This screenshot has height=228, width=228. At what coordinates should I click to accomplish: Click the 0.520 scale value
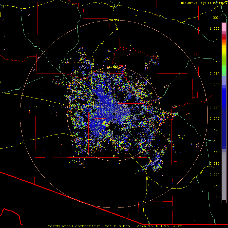click(215, 130)
